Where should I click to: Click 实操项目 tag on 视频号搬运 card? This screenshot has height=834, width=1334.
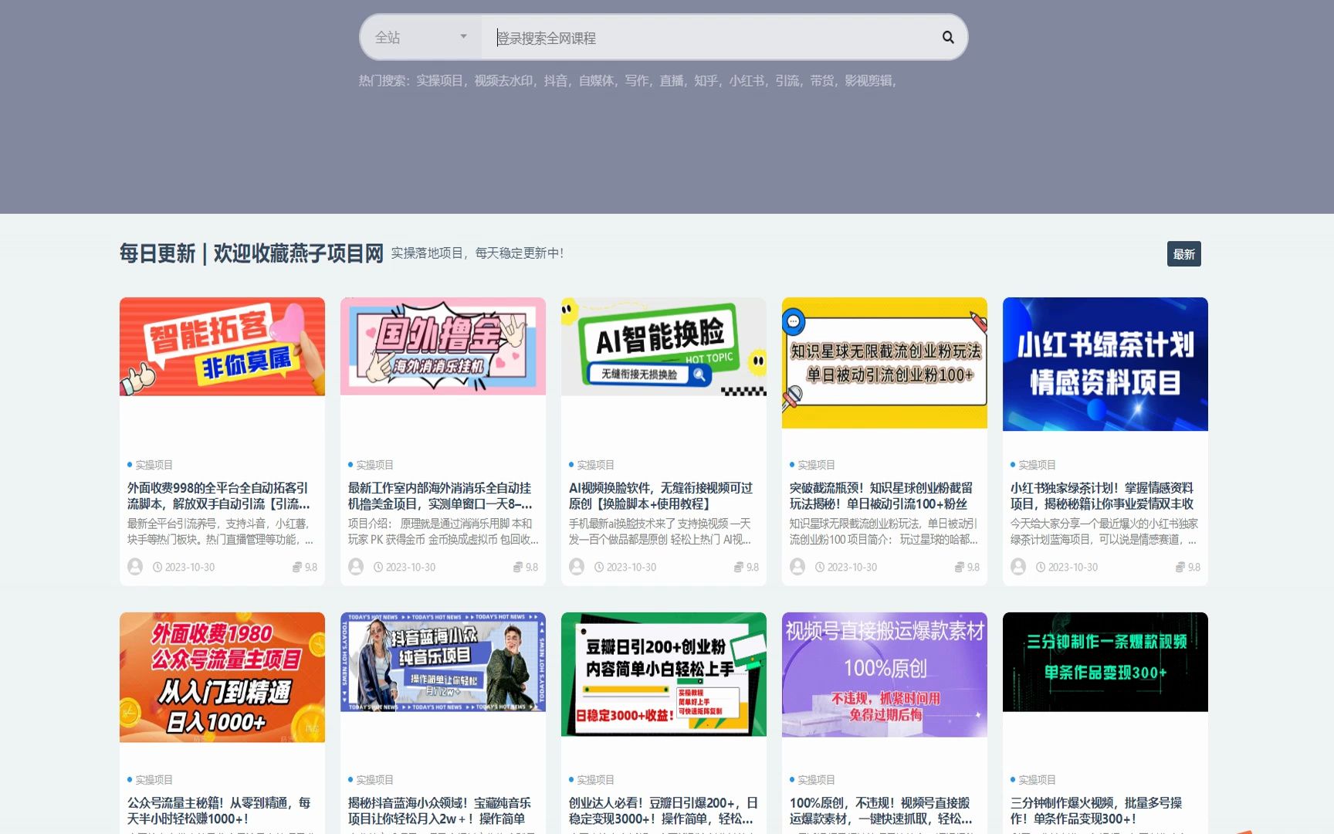tap(816, 780)
